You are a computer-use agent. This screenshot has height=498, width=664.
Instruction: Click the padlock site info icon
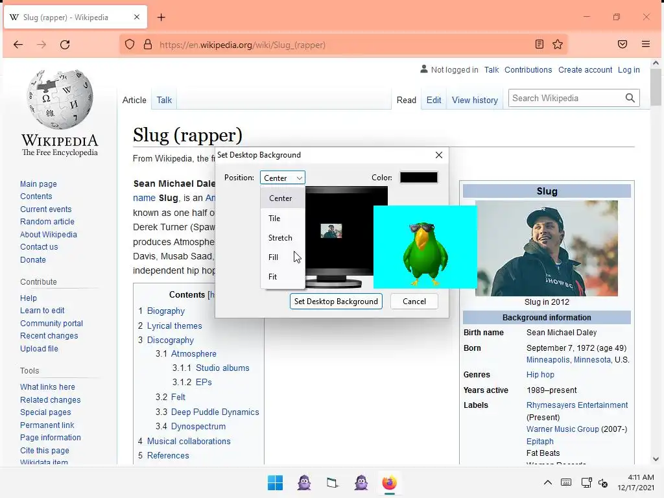pyautogui.click(x=147, y=45)
